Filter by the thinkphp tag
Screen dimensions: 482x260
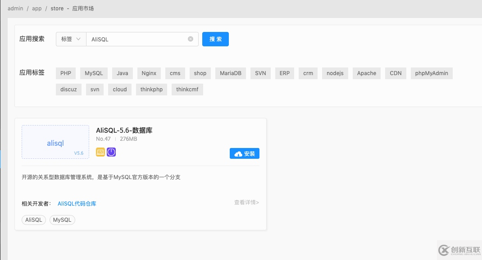pyautogui.click(x=151, y=90)
